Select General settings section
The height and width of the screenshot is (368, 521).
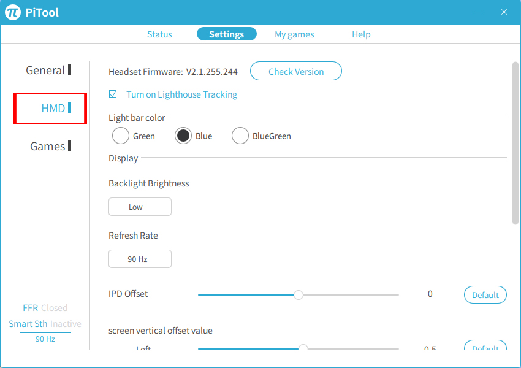tap(48, 70)
